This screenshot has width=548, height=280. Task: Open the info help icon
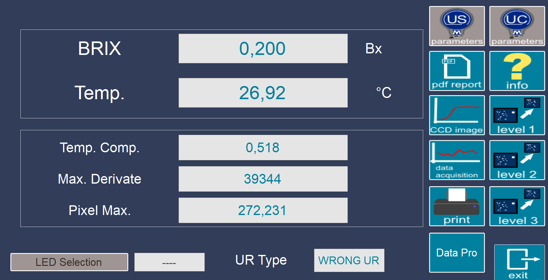pyautogui.click(x=517, y=71)
